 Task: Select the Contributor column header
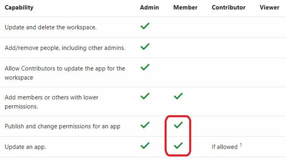(229, 8)
